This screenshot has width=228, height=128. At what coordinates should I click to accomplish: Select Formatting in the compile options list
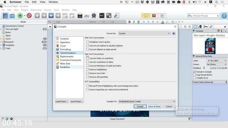[x=69, y=49]
